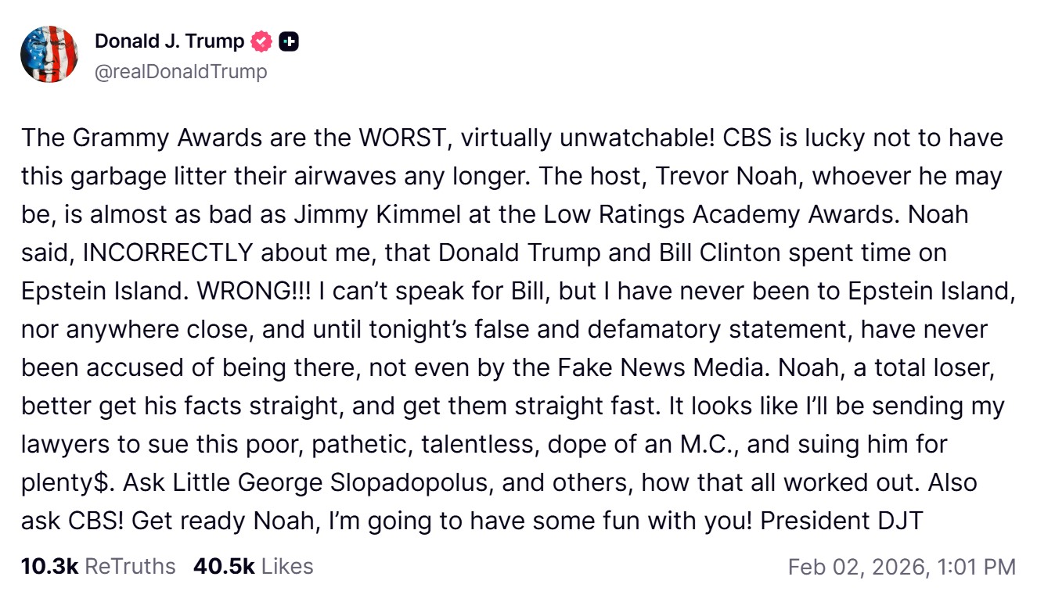Click the black plus badge icon
The height and width of the screenshot is (591, 1037).
click(289, 41)
